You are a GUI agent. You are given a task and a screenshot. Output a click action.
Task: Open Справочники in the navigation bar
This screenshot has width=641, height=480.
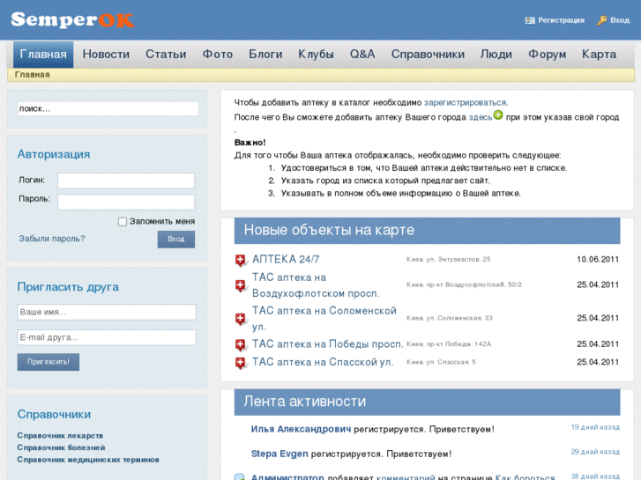428,55
